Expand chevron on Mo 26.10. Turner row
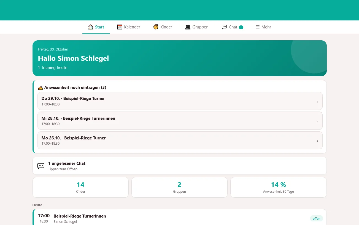This screenshot has width=359, height=225. point(317,141)
